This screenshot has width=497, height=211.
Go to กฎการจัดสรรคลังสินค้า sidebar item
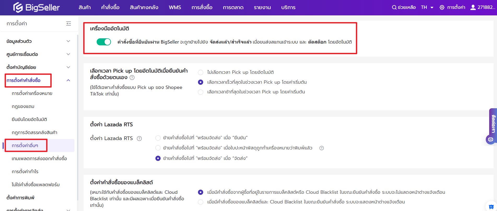click(x=34, y=132)
